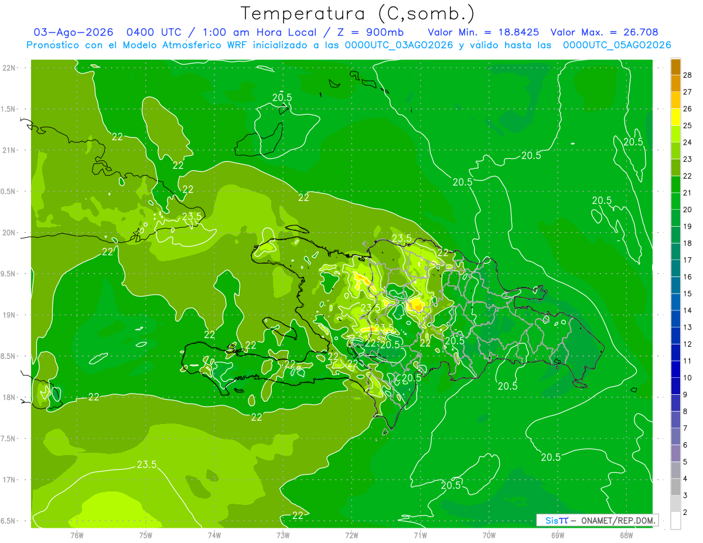Pick the green legend swatch between 20 and 21
The height and width of the screenshot is (543, 703).
(x=675, y=201)
